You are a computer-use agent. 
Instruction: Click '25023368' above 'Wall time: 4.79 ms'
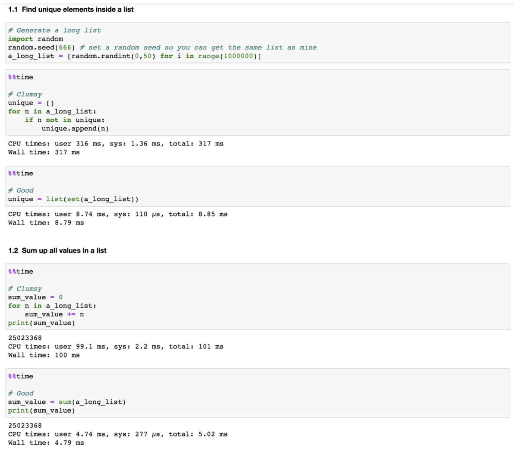(25, 426)
